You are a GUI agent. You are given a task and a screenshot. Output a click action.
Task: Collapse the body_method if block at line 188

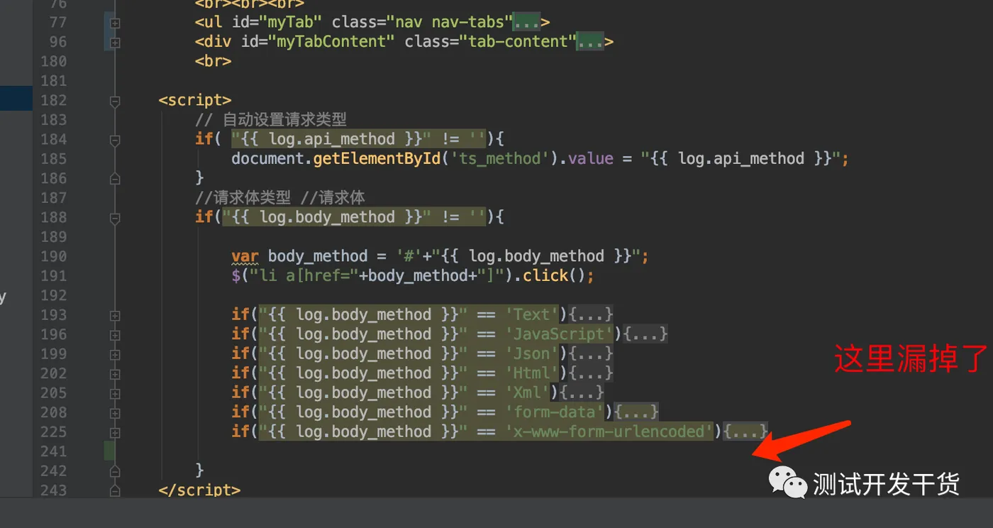point(115,219)
